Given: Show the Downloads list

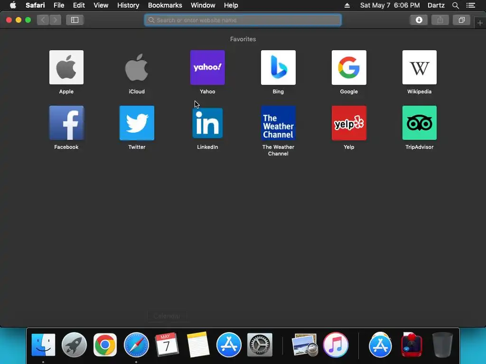Looking at the screenshot, I should point(419,20).
